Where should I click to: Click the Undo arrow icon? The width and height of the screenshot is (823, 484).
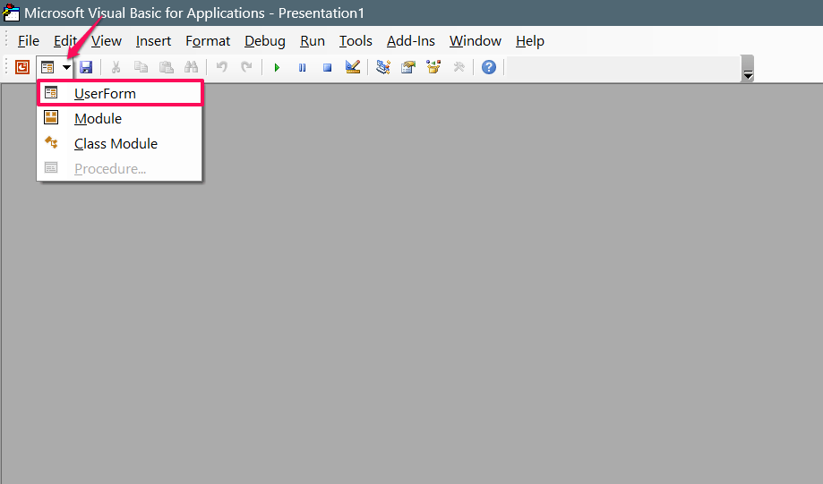coord(222,67)
